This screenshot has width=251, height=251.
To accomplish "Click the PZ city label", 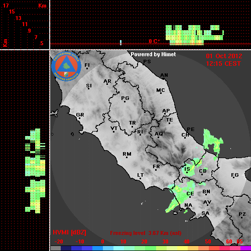I will click(242, 214).
